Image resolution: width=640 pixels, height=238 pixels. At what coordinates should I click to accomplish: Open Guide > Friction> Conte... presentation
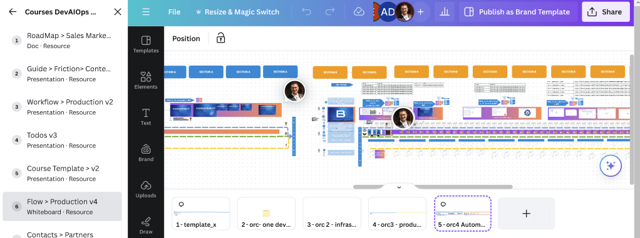(x=62, y=74)
